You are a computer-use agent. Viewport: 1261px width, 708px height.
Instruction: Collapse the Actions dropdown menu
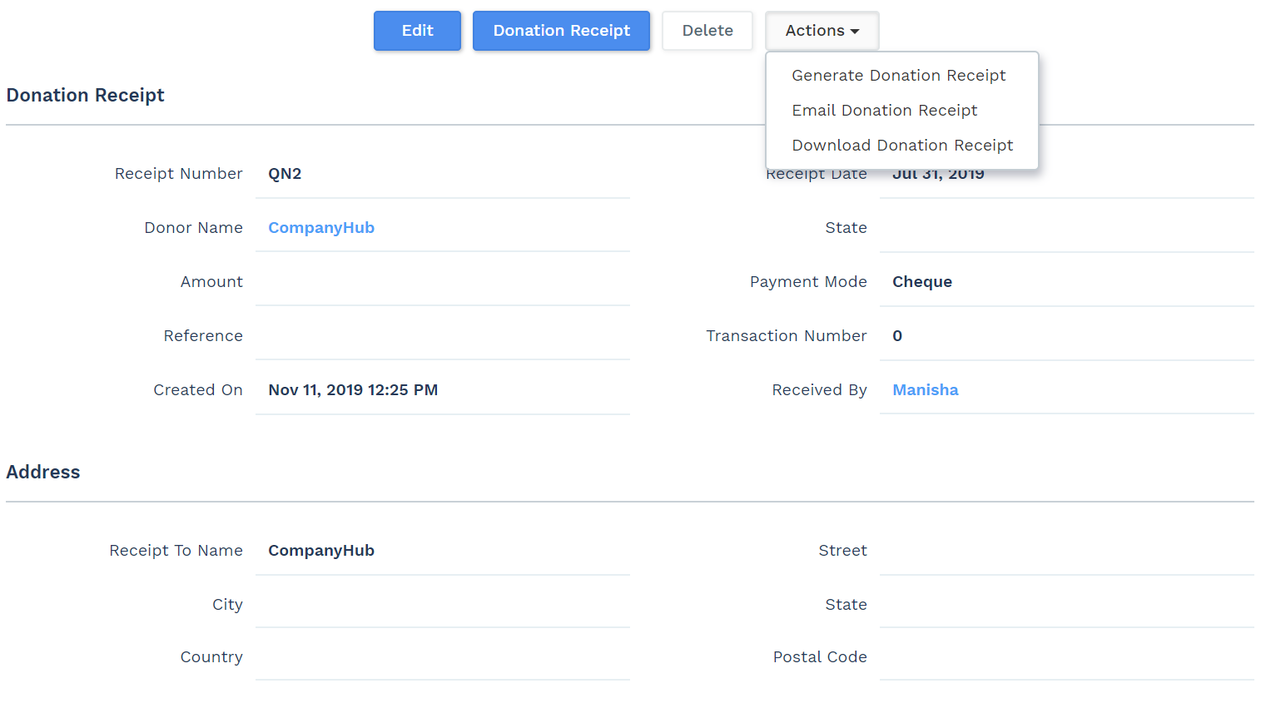coord(821,31)
